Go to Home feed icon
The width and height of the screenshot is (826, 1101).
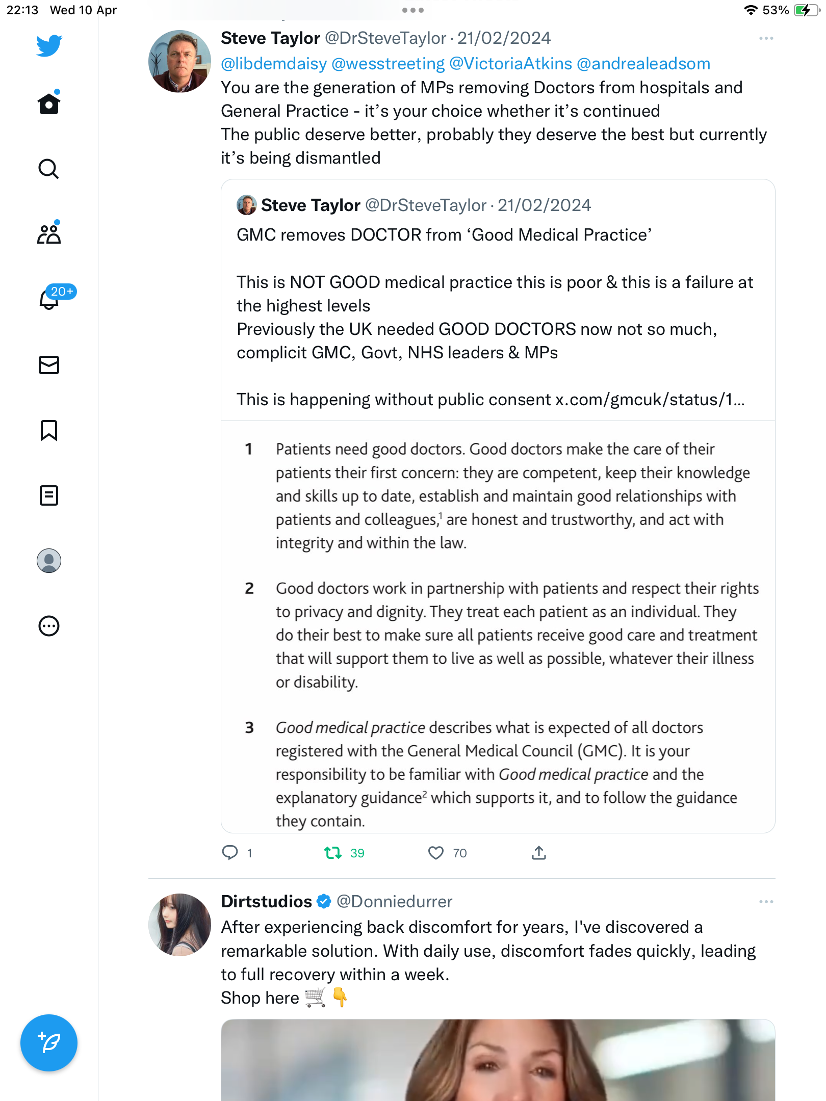click(49, 103)
